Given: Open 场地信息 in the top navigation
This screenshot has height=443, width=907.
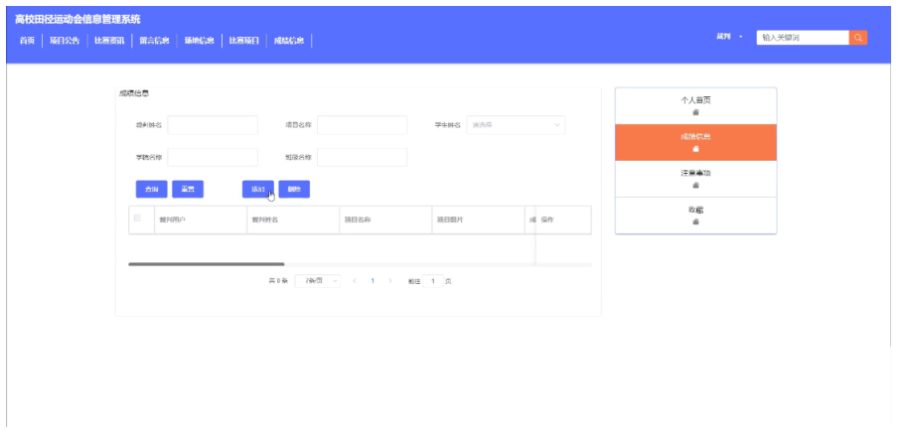Looking at the screenshot, I should pos(199,41).
